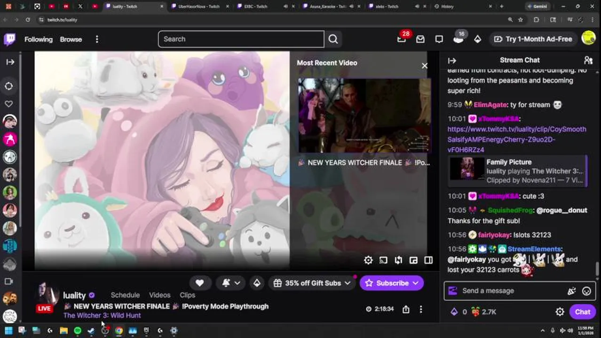Expand the left sidebar with arrow icon
601x338 pixels.
coord(10,62)
